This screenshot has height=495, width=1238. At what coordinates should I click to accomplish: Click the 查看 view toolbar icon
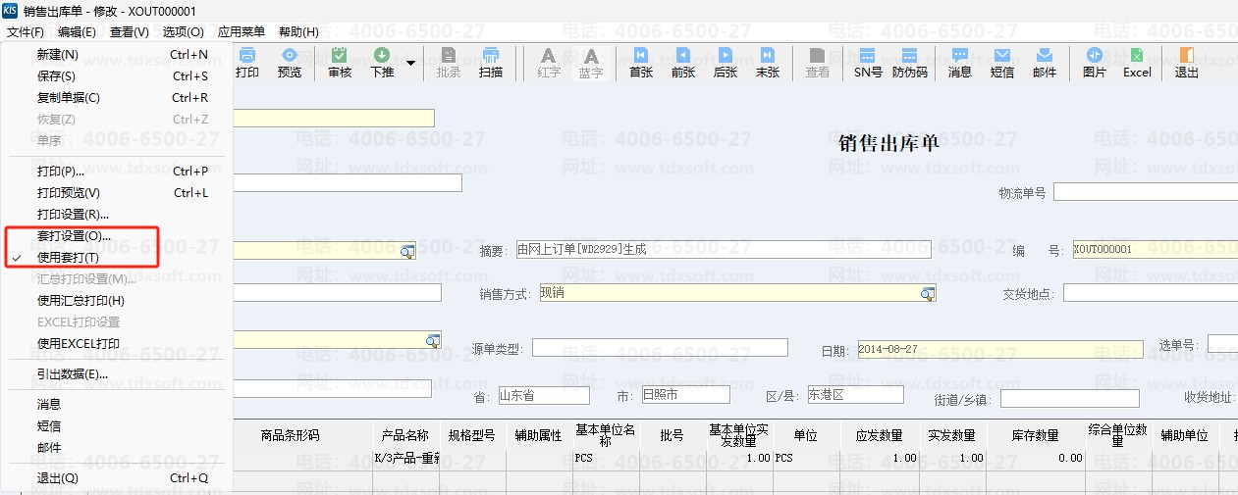coord(817,63)
